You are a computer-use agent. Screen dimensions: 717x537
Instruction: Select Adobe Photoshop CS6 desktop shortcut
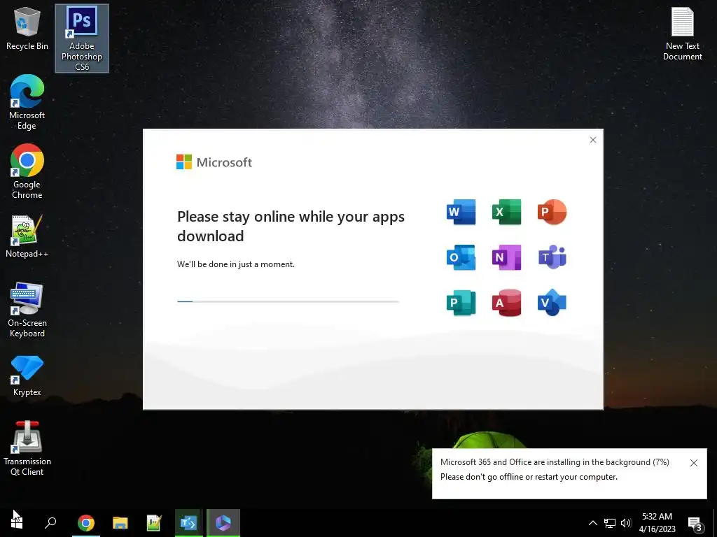(82, 38)
